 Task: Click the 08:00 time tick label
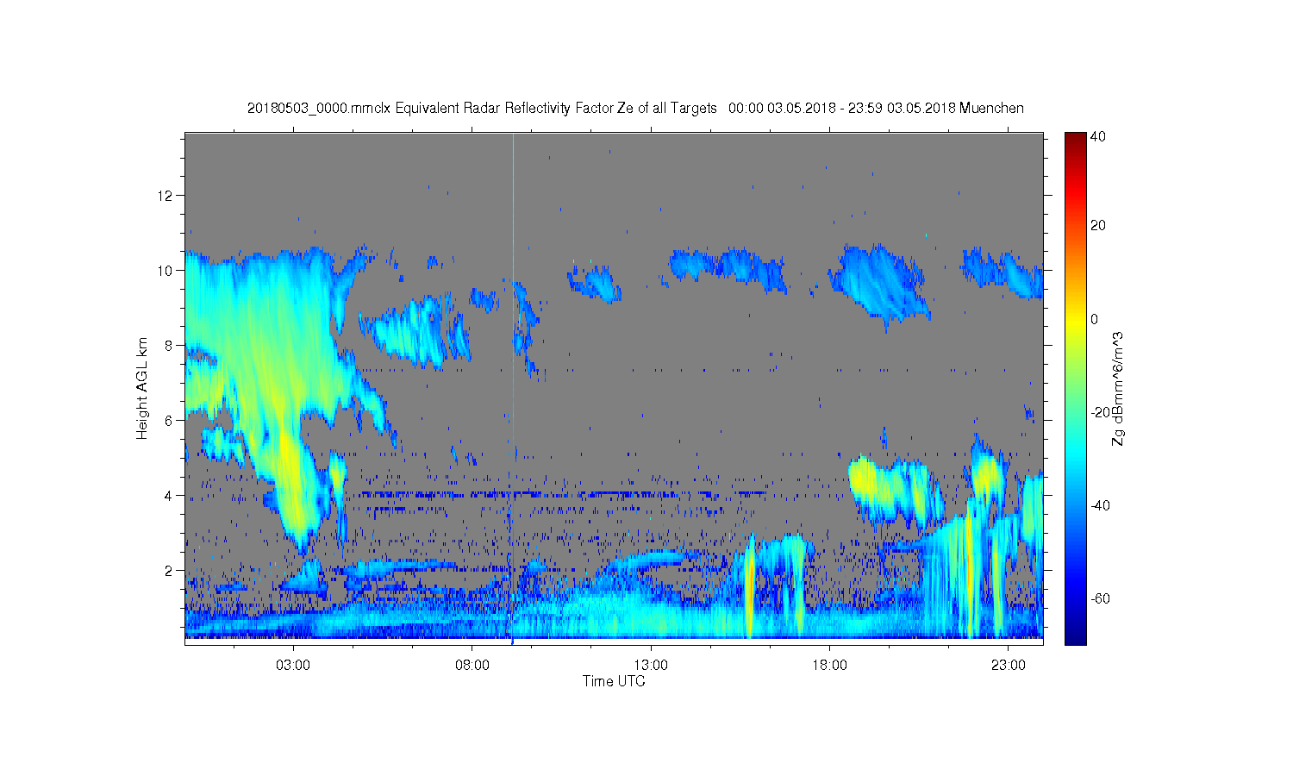(x=472, y=665)
